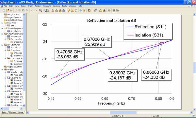Click graph window vertical scrollbar thumb

click(x=194, y=67)
